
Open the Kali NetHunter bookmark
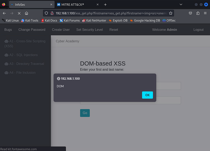[94, 20]
